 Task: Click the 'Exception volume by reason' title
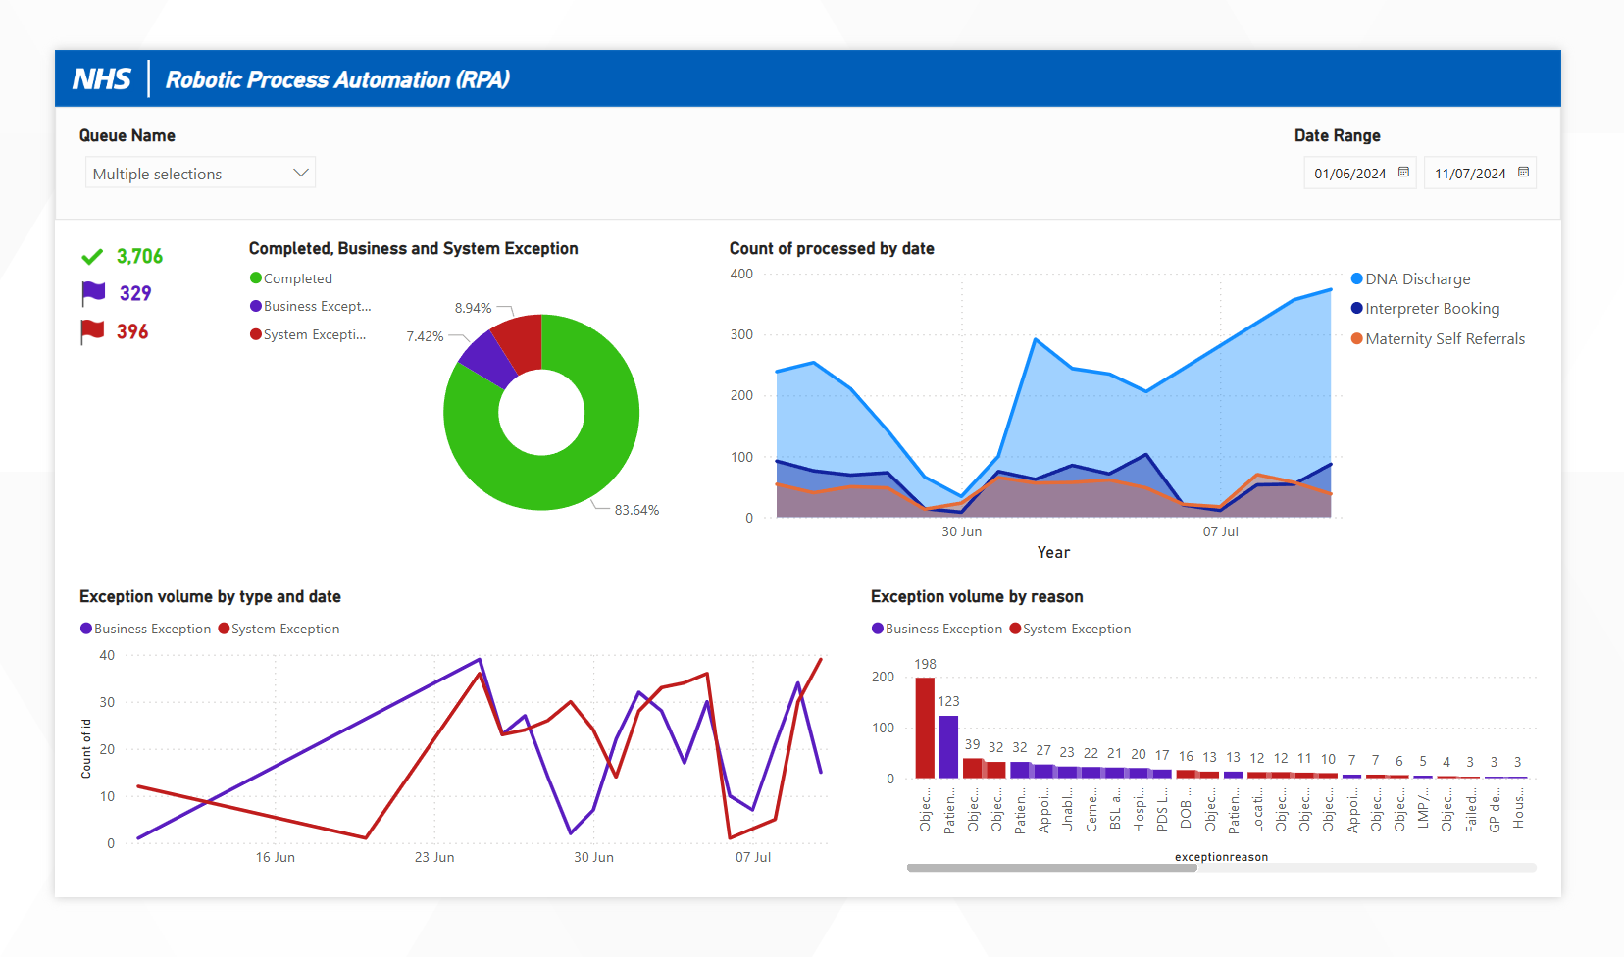coord(977,596)
